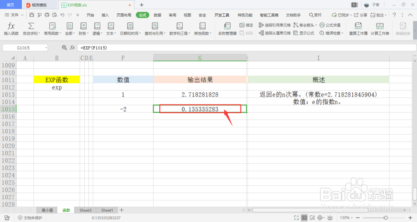Trace precedent cells (追踪引用单元格)
The image size is (417, 222).
click(x=274, y=25)
